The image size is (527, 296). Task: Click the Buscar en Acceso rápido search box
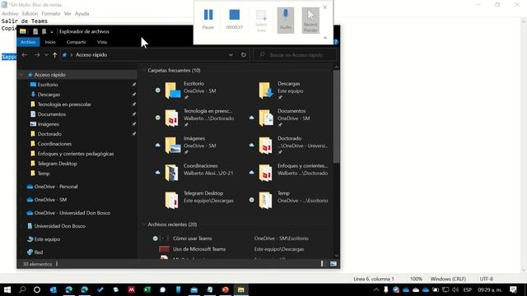pyautogui.click(x=295, y=55)
